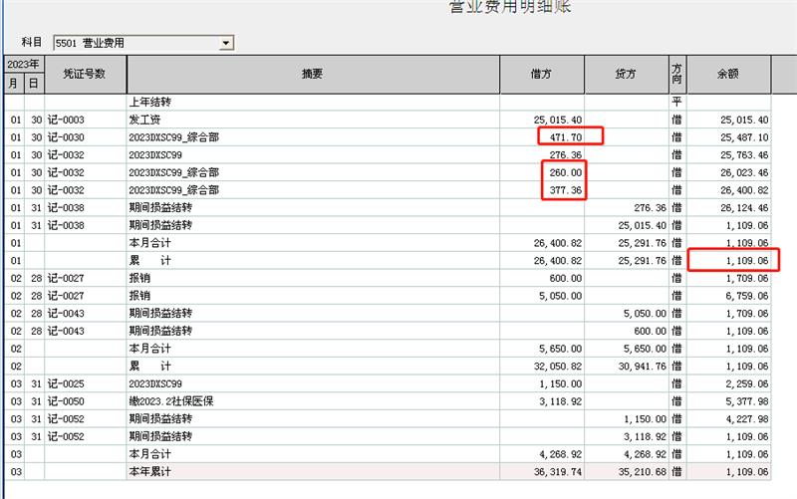The image size is (797, 499).
Task: Click the 摘要 column header
Action: [x=312, y=74]
